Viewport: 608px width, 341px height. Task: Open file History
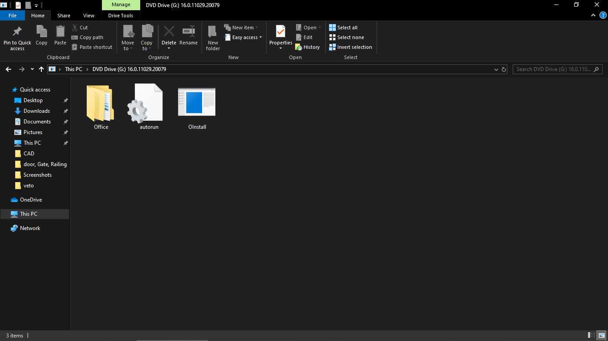point(308,47)
